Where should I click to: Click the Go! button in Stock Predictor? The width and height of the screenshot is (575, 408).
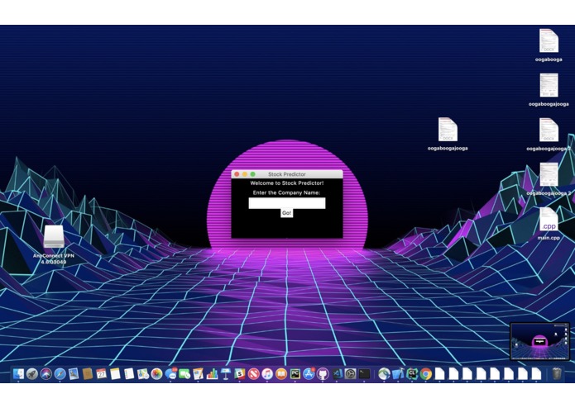(286, 213)
